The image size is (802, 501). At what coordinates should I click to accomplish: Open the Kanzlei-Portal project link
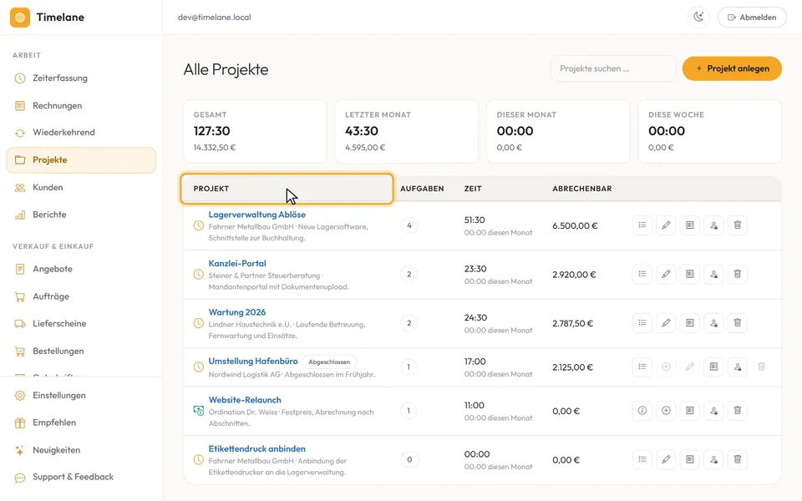[237, 263]
